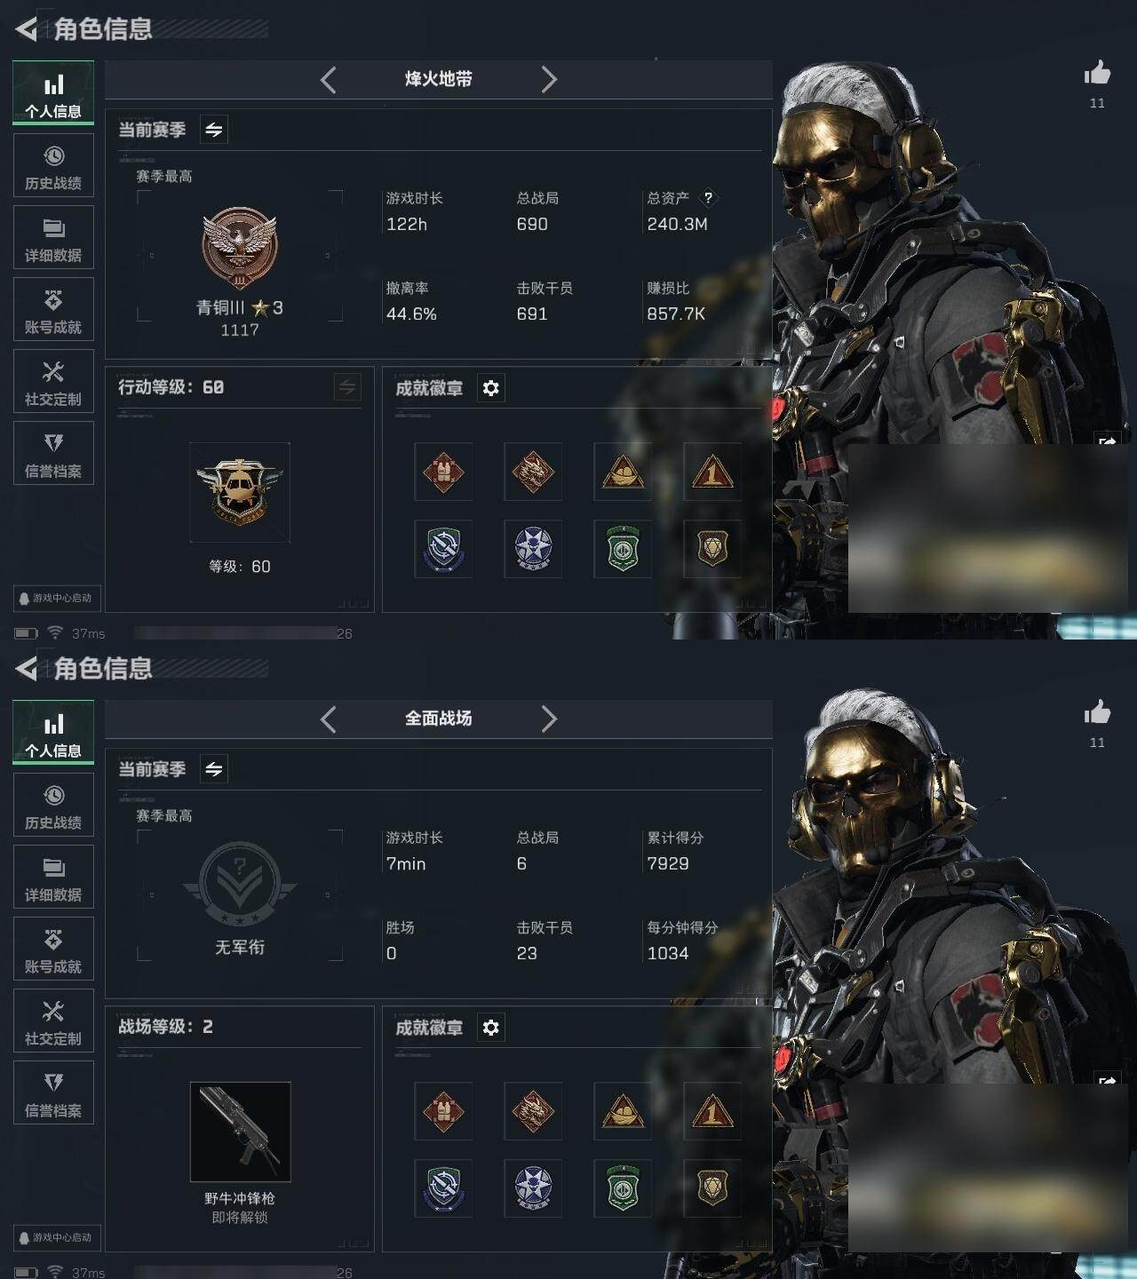This screenshot has width=1137, height=1279.
Task: Go to previous mode left of 烽火地带
Action: point(328,80)
